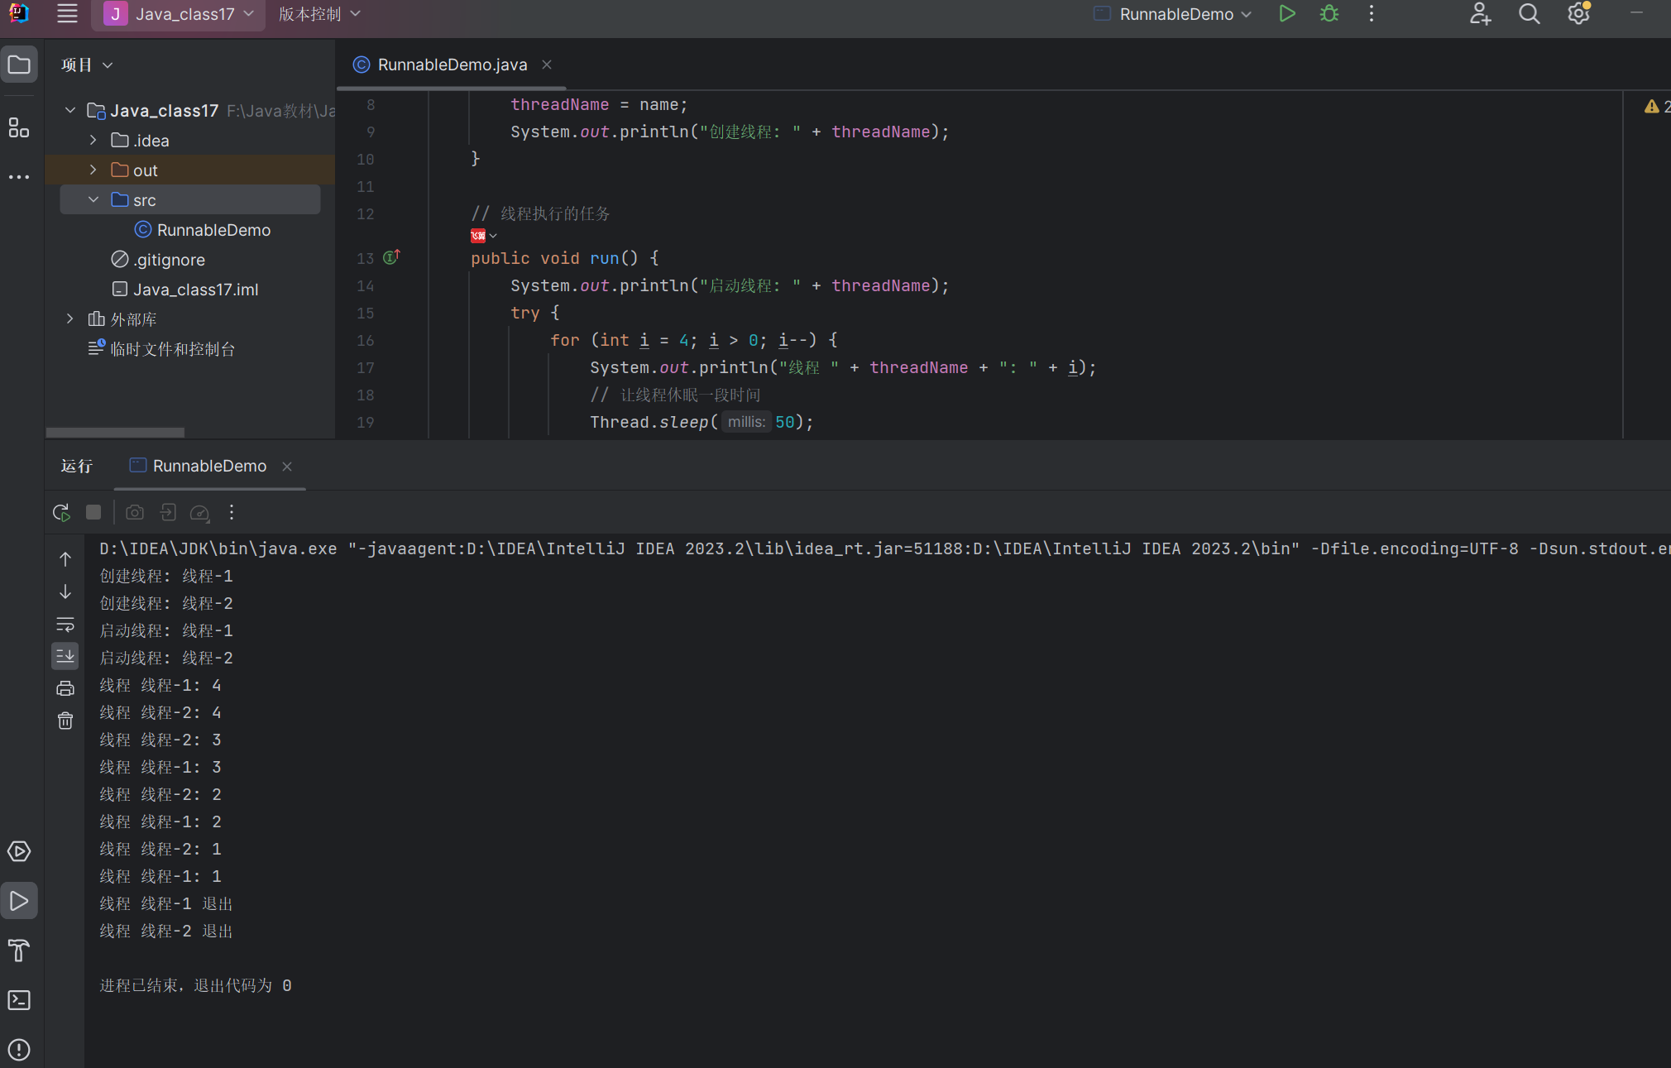Screen dimensions: 1671x1068
Task: Click the green Run button
Action: point(1286,14)
